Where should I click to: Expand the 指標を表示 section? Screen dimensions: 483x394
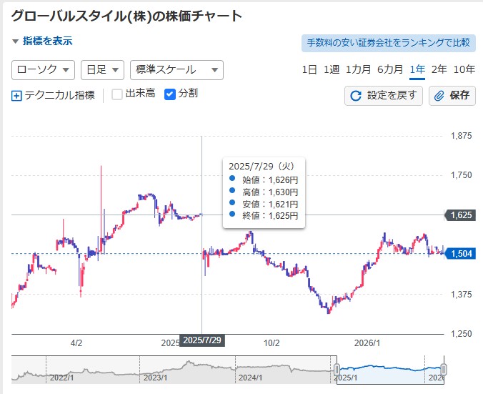(42, 41)
